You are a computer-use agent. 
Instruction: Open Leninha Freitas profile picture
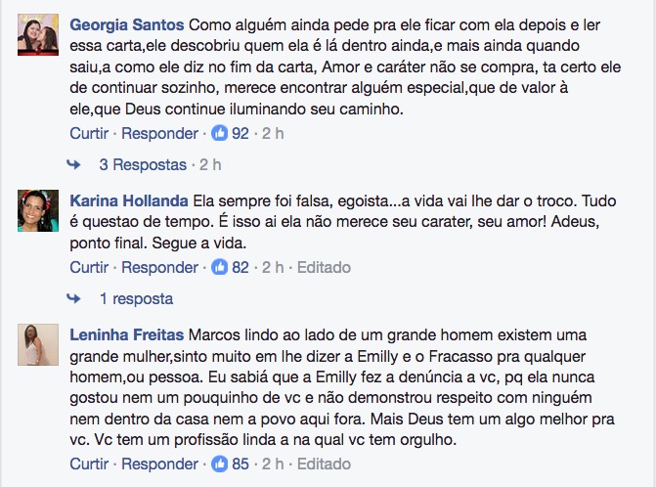point(38,342)
